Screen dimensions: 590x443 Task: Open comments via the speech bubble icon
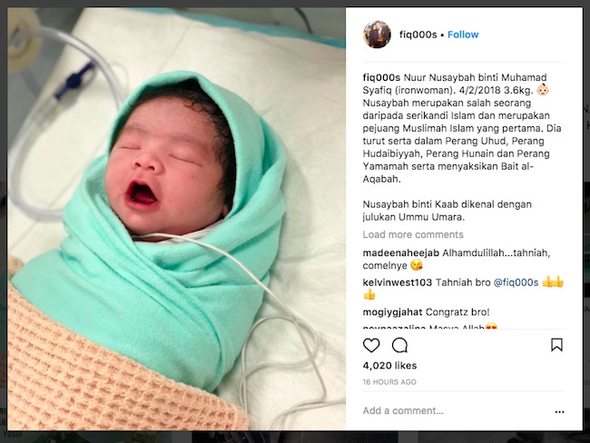tap(399, 345)
